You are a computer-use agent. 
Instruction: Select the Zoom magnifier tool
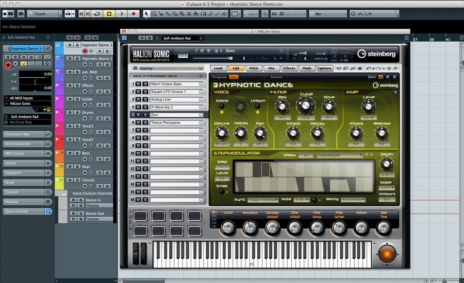tap(182, 13)
